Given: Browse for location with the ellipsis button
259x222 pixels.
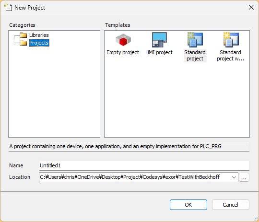Looking at the screenshot, I should point(244,177).
